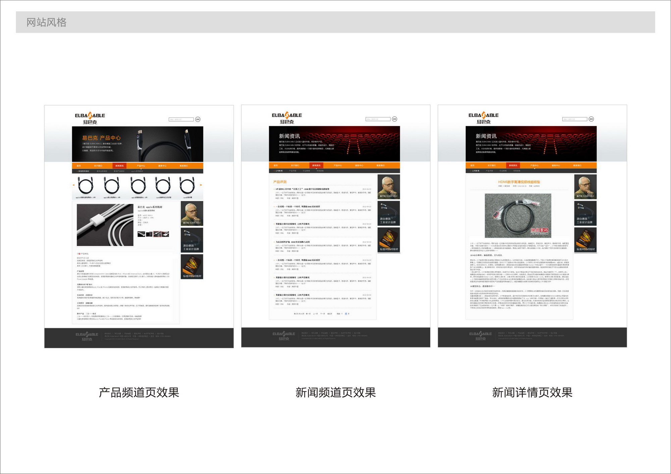Click right orange carousel arrow on product page
The width and height of the screenshot is (671, 474).
coord(201,185)
